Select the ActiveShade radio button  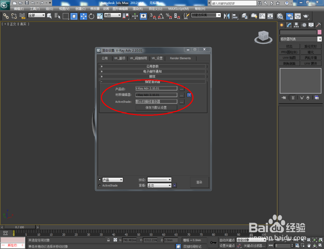(99, 186)
